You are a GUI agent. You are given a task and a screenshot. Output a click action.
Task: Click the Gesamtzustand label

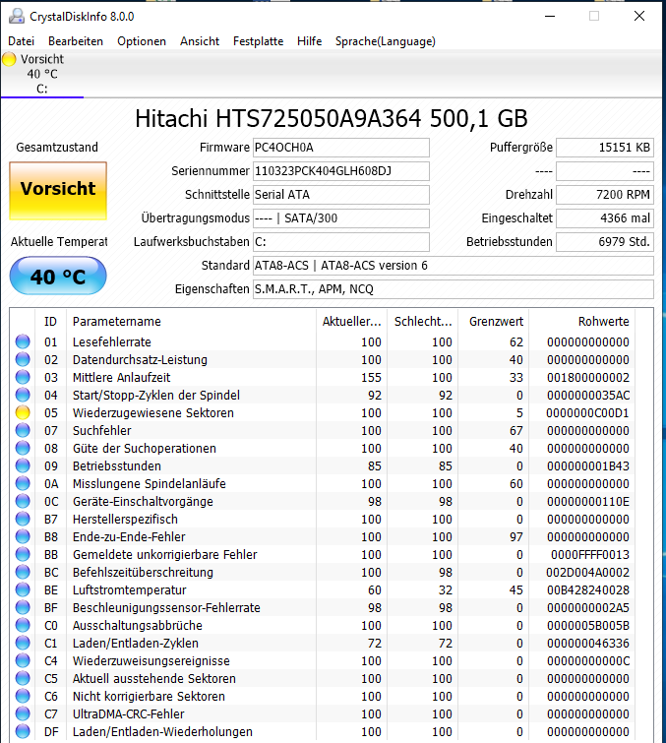tap(57, 148)
